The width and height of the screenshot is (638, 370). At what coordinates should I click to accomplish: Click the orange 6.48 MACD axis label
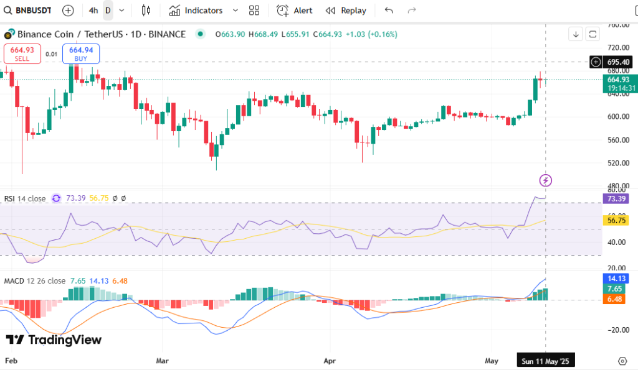pos(614,299)
